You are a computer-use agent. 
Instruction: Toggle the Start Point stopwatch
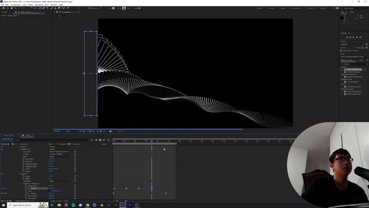[x=23, y=159]
